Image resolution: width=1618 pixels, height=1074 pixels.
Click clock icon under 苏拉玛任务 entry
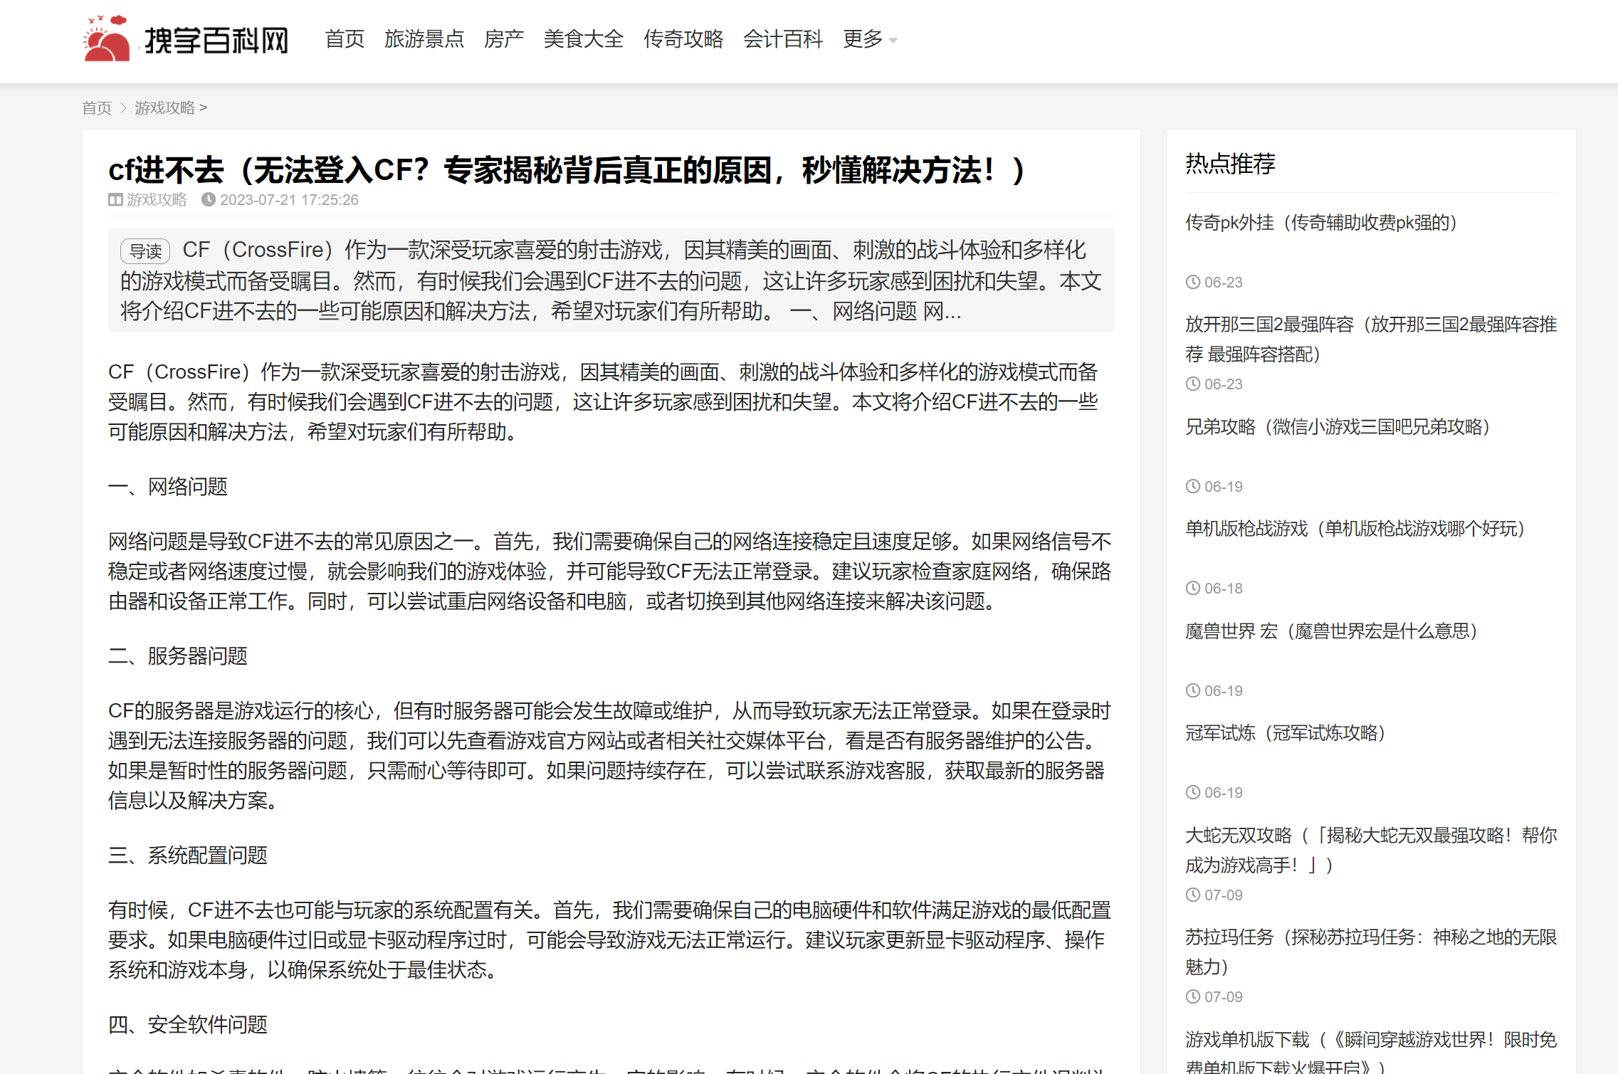point(1193,996)
